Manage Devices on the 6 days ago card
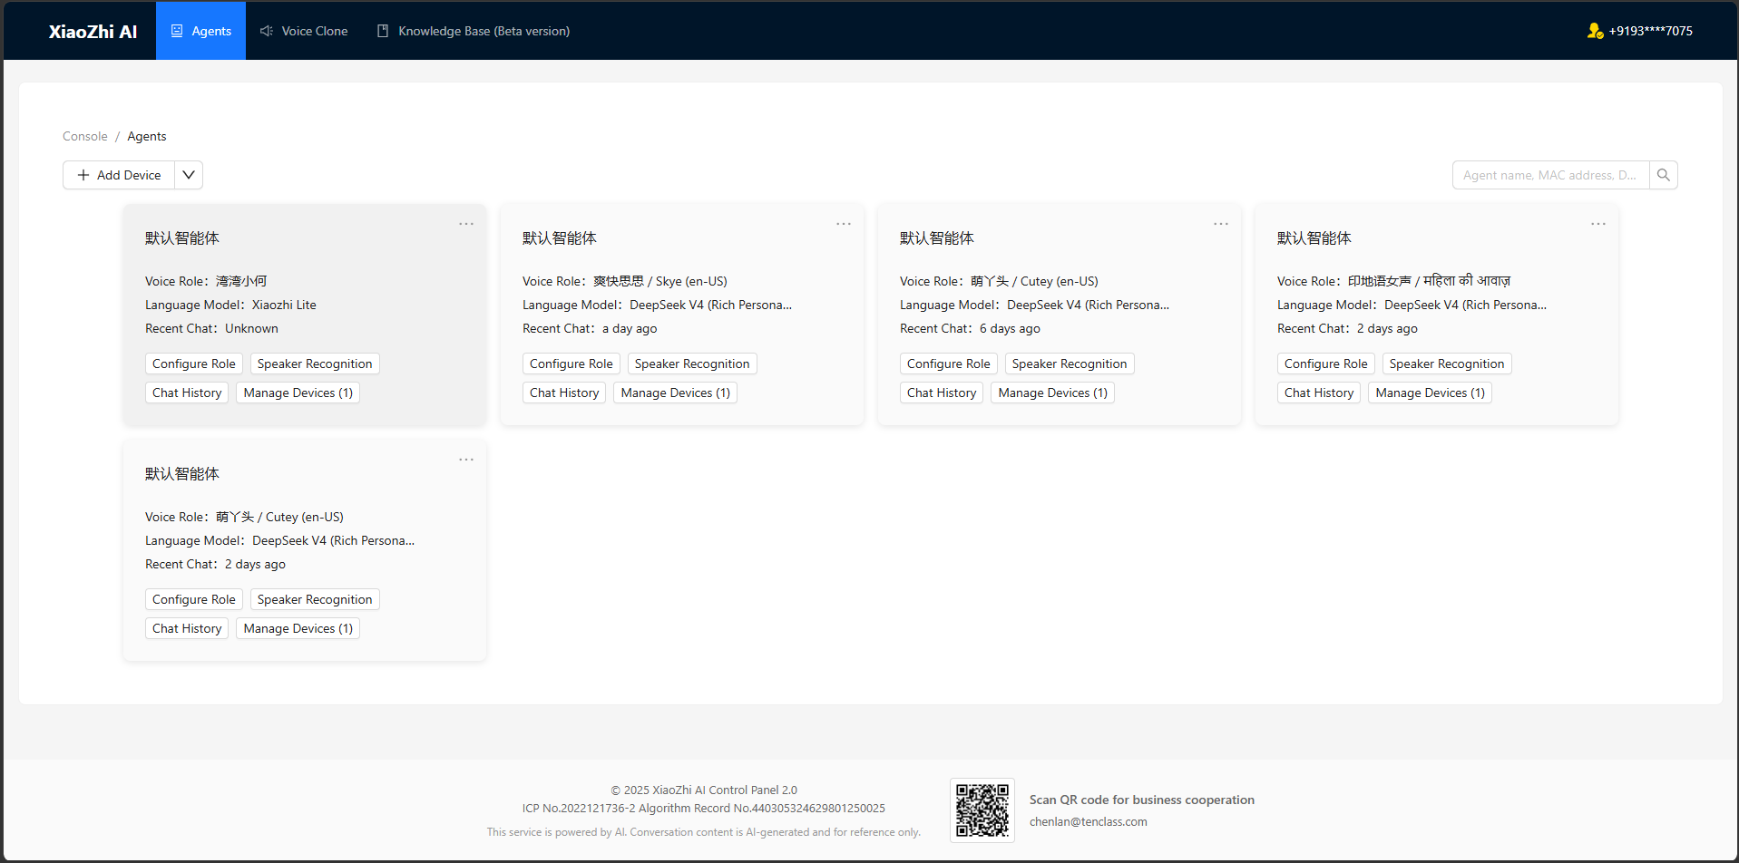The image size is (1739, 863). (x=1053, y=393)
